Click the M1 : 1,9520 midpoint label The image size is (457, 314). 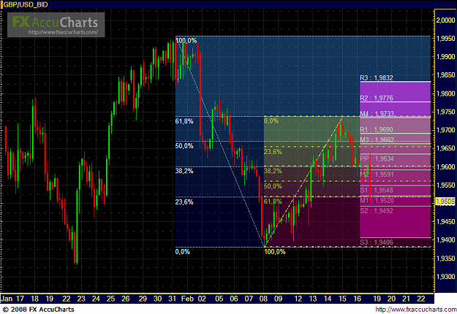(x=377, y=201)
